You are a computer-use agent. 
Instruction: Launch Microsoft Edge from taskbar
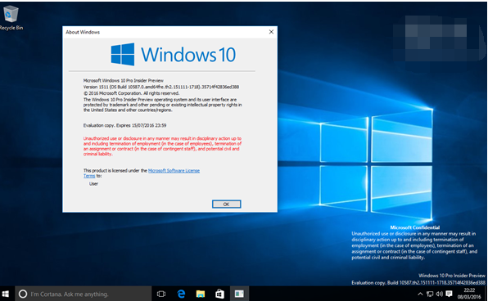[x=181, y=294]
